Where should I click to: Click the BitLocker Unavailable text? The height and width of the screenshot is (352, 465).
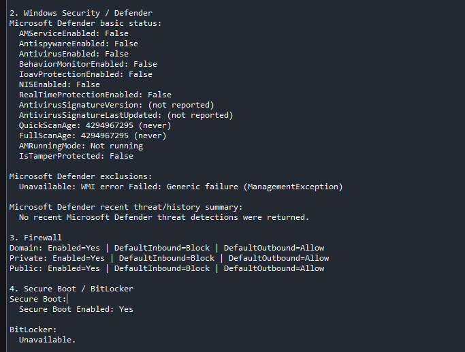[x=48, y=340]
